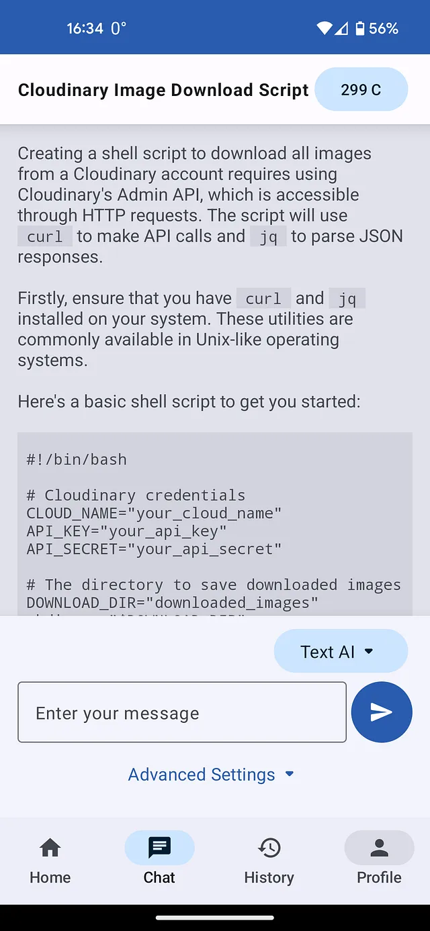The width and height of the screenshot is (430, 931).
Task: Select the Chat bubble icon in navigation
Action: tap(159, 848)
